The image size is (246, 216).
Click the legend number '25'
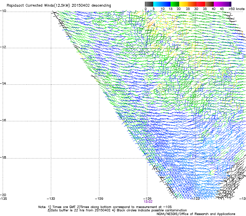[188, 9]
